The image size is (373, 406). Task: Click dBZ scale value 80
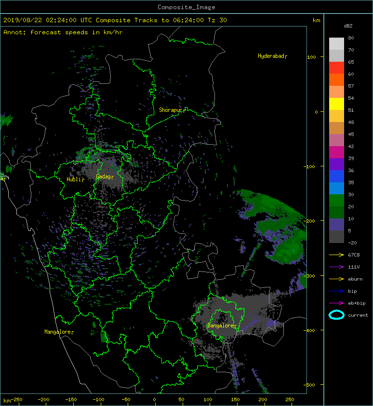(351, 38)
